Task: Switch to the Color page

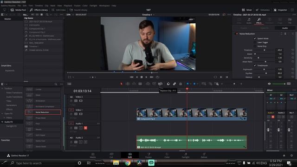Action: pyautogui.click(x=167, y=155)
